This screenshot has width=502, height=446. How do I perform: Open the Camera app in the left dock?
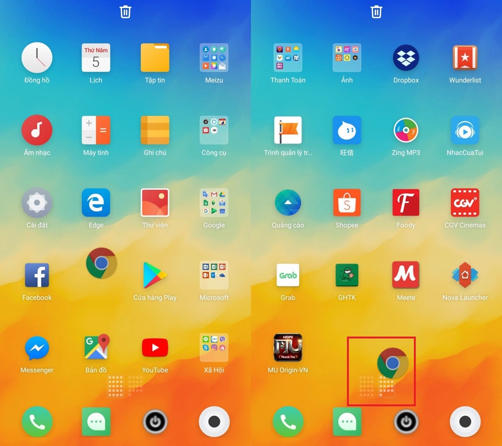214,421
